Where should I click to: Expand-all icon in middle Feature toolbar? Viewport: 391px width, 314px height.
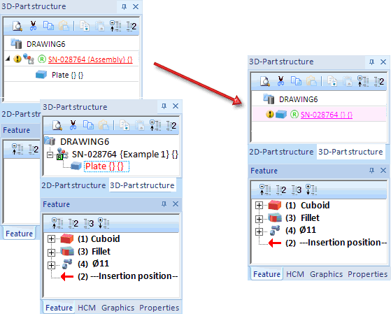[104, 223]
